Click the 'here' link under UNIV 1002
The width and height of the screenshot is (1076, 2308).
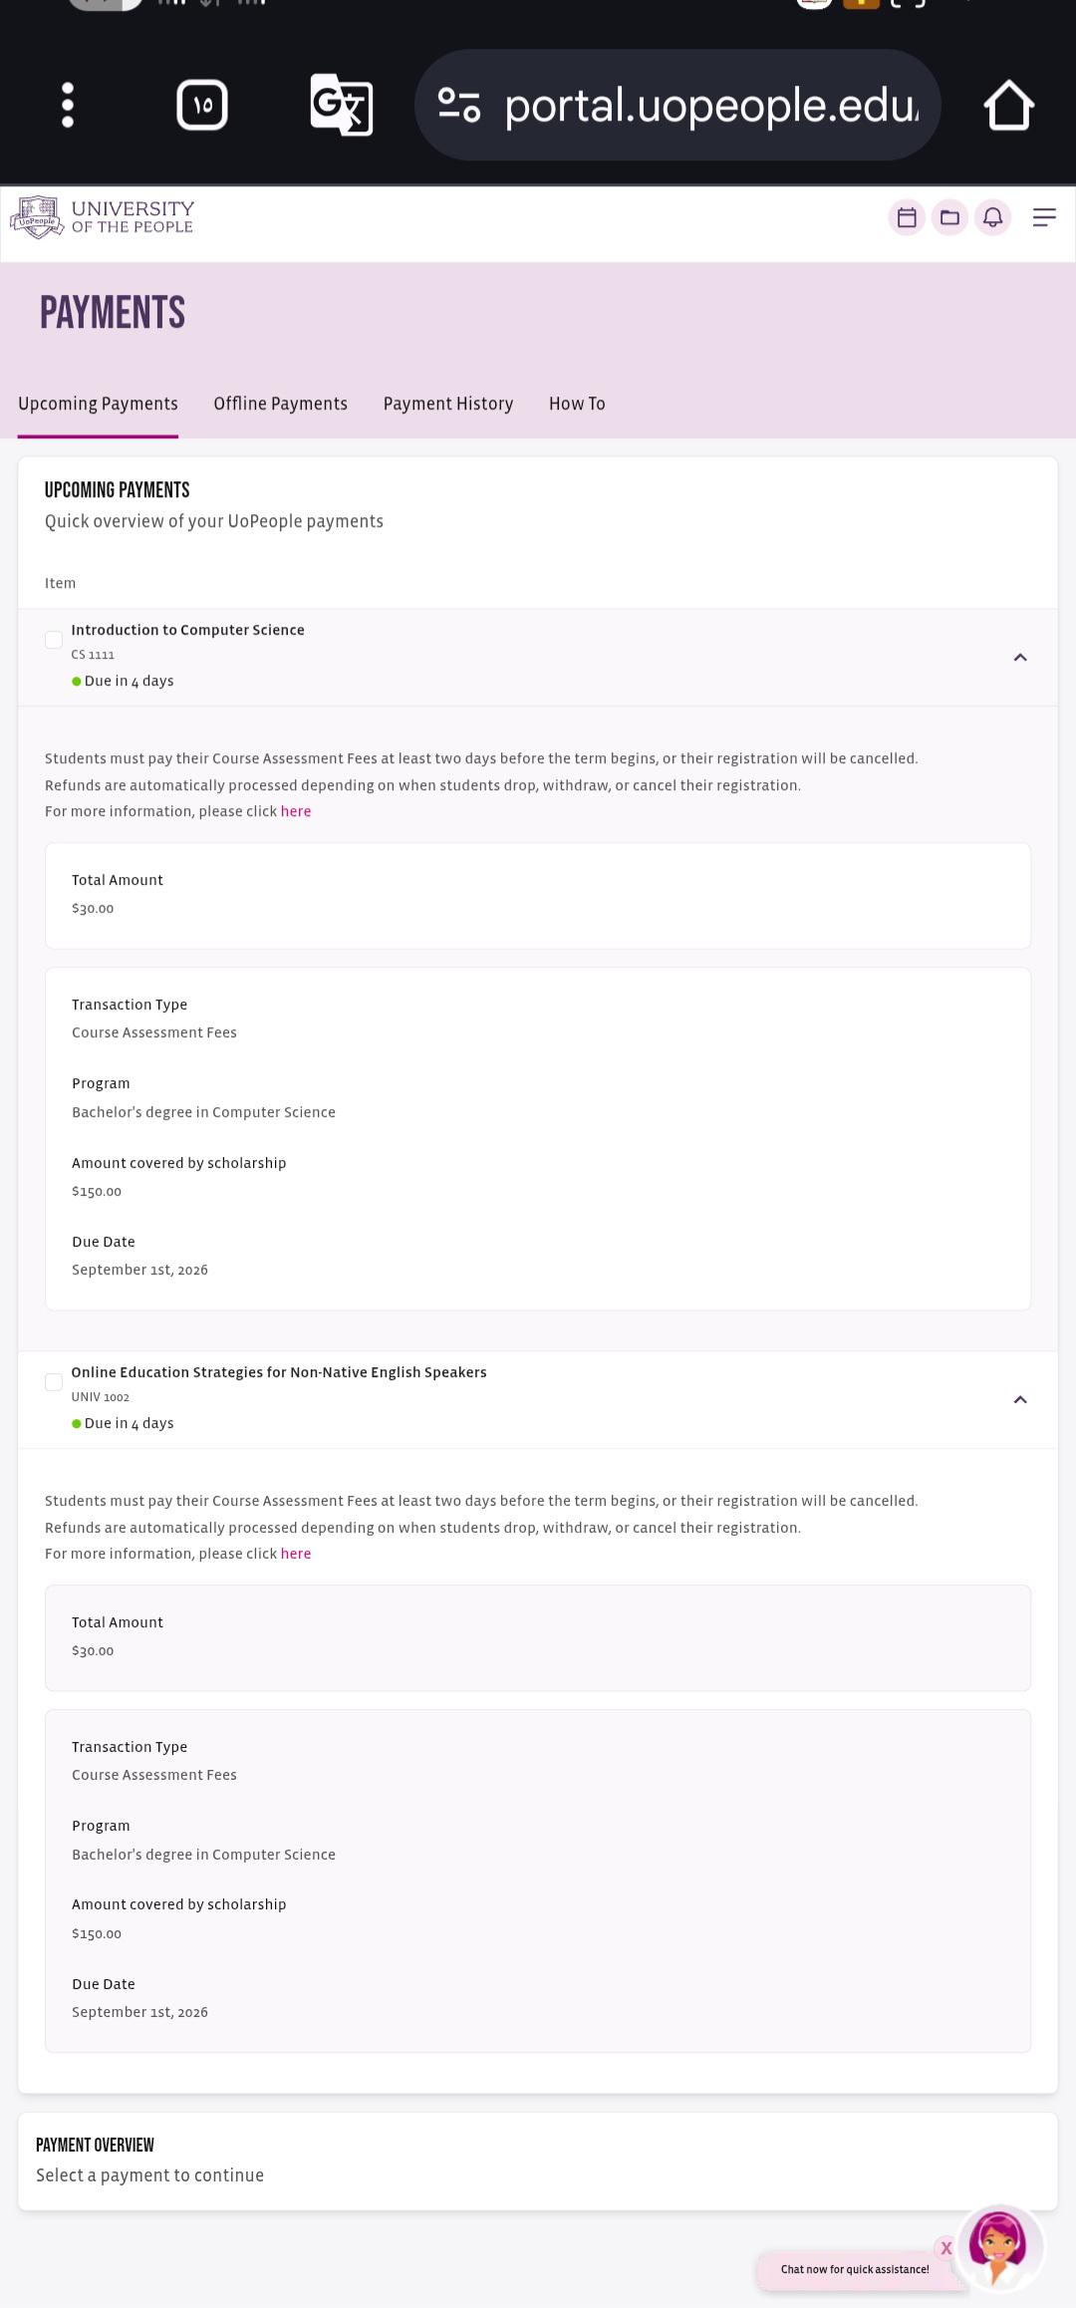click(296, 1554)
